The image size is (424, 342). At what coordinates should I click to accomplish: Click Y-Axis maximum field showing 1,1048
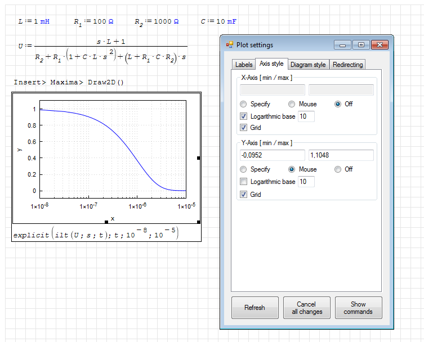[341, 155]
